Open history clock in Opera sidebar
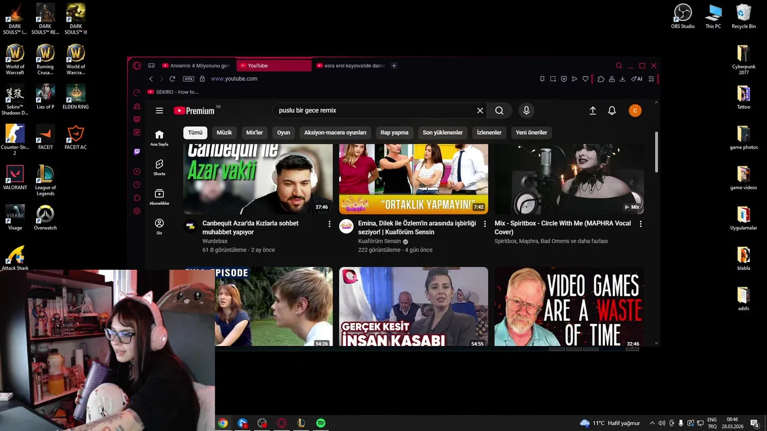The image size is (767, 431). (x=137, y=184)
